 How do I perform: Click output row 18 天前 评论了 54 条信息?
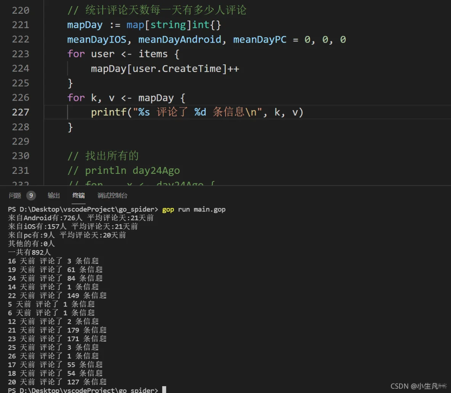pyautogui.click(x=55, y=374)
